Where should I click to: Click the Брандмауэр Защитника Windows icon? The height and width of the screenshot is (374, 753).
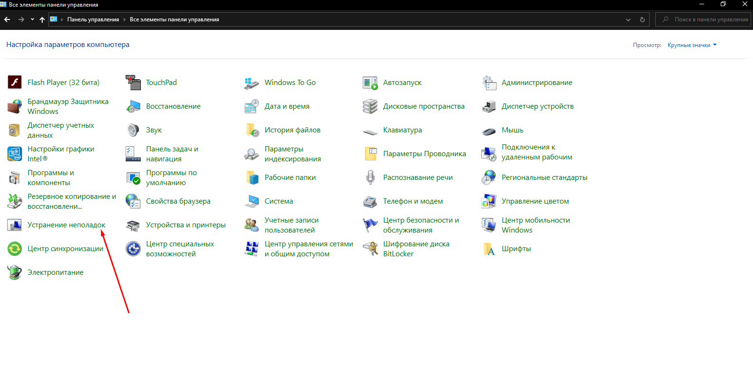pos(15,106)
